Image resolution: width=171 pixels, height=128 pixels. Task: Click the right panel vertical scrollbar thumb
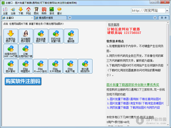pyautogui.click(x=168, y=65)
